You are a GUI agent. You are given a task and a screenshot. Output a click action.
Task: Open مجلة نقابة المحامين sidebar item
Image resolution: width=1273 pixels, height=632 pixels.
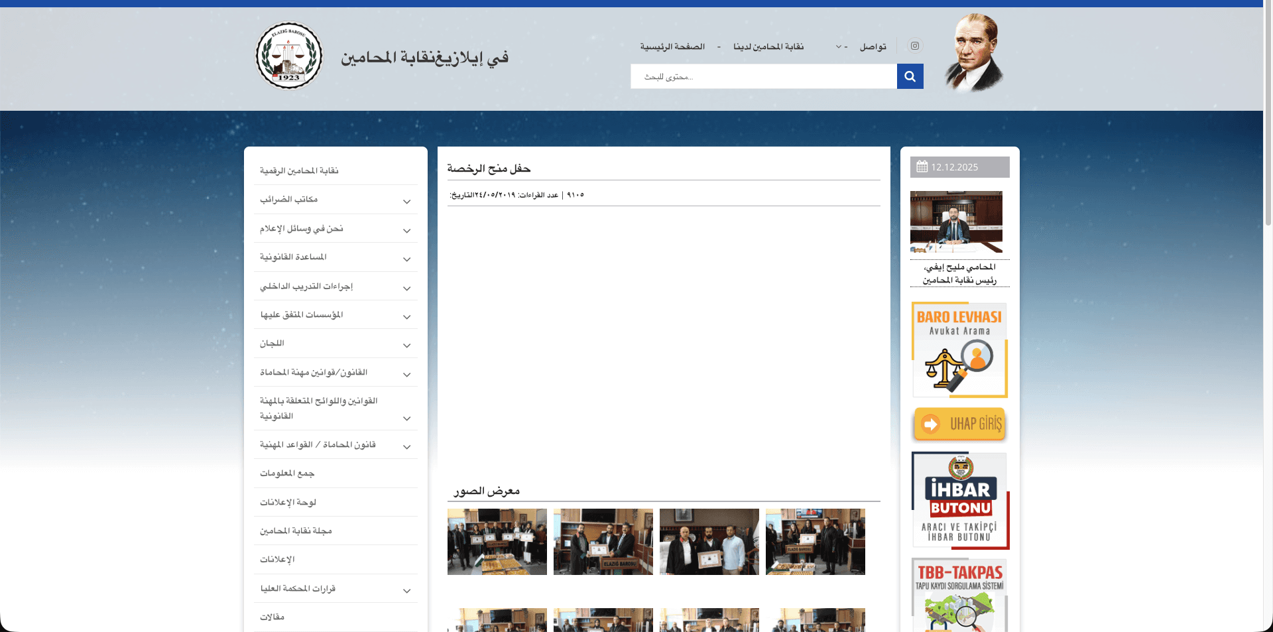coord(296,531)
